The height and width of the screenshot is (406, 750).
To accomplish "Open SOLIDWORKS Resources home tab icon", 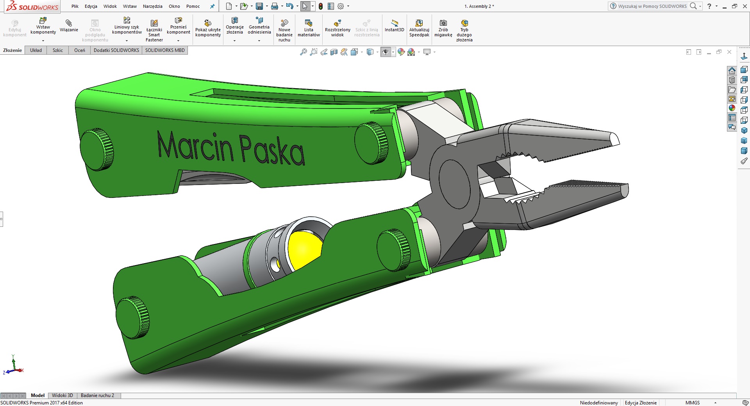I will coord(732,71).
